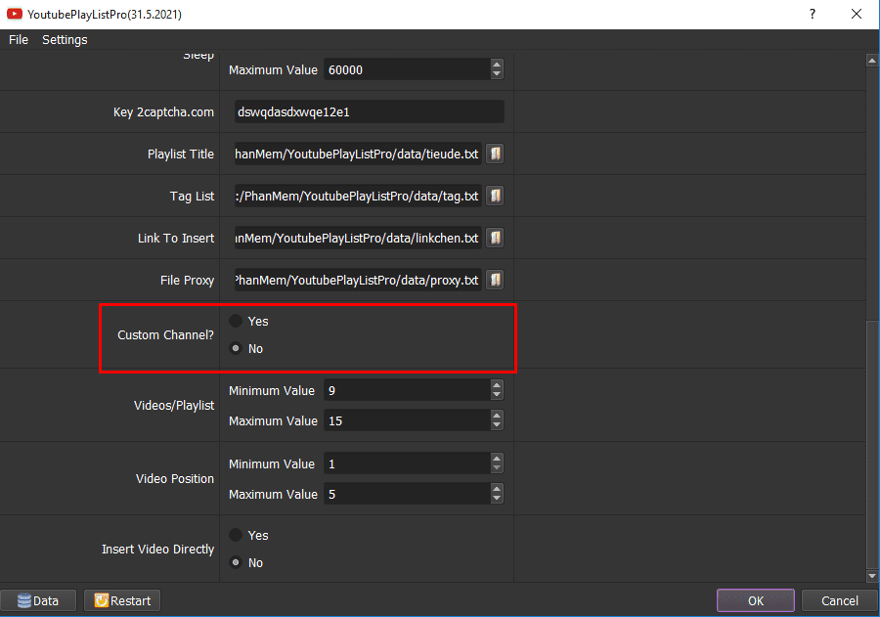Image resolution: width=880 pixels, height=617 pixels.
Task: Click the vertical scrollbar thumb
Action: (872, 444)
